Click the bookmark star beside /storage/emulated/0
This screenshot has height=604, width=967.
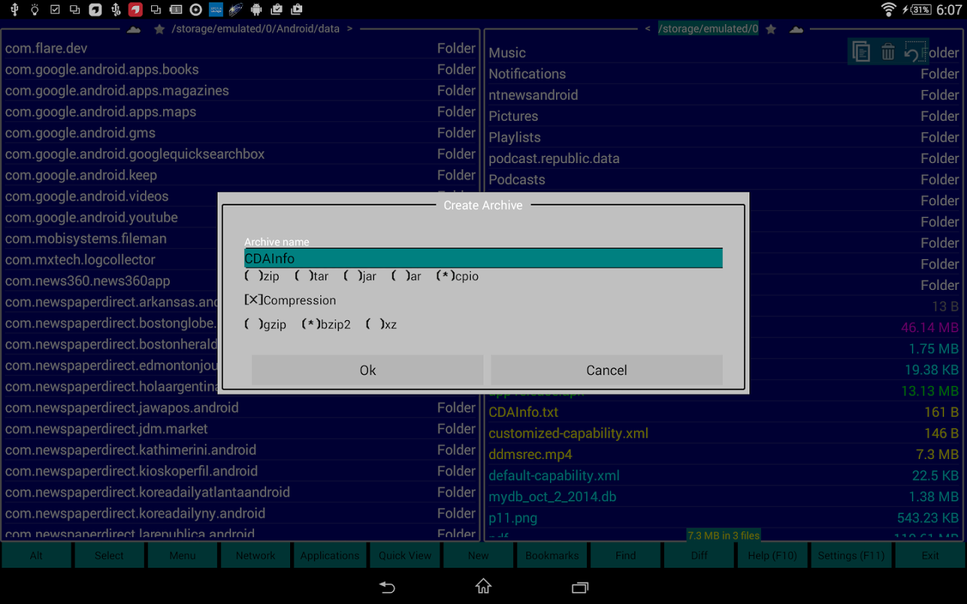point(771,29)
